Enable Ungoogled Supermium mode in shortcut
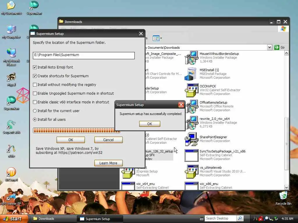The width and height of the screenshot is (298, 223). click(35, 93)
